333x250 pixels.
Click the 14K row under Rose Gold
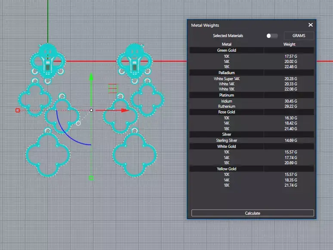click(252, 123)
